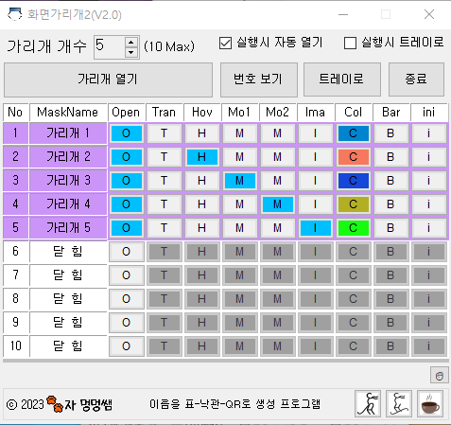Click the app icon in title bar

14,14
